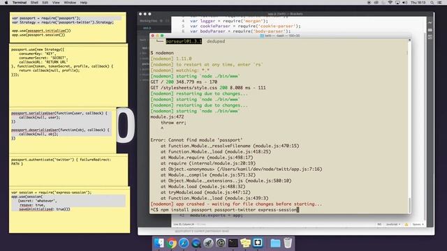The width and height of the screenshot is (447, 251).
Task: Click the highlighted parseurl@1.3.1 text
Action: 184,41
